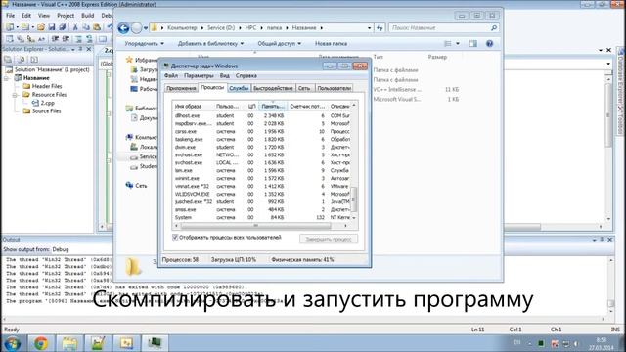
Task: Open the Explorer address bar history dropdown
Action: pyautogui.click(x=369, y=28)
